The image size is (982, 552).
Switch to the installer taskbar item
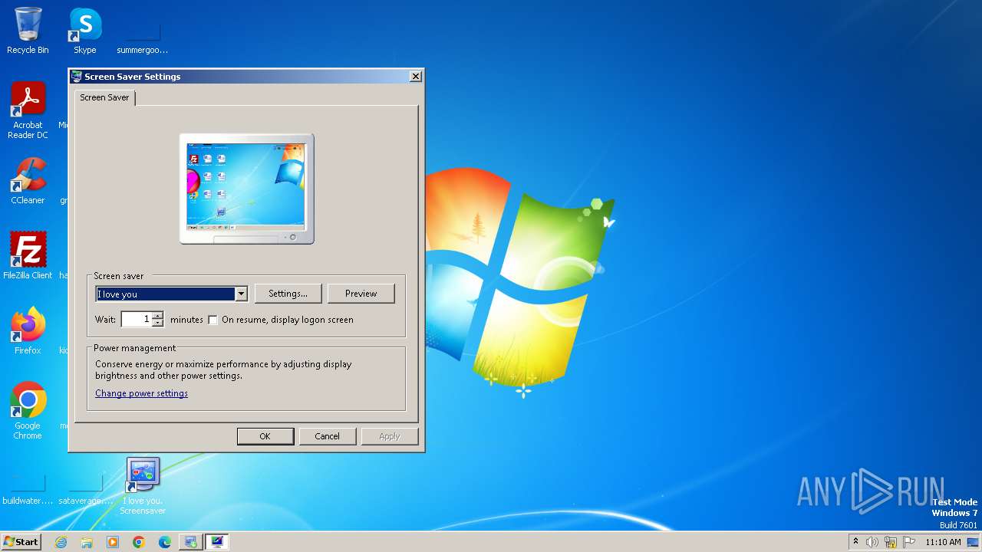tap(190, 542)
